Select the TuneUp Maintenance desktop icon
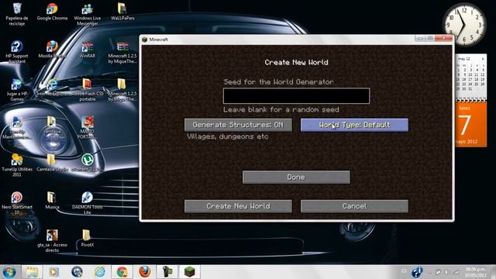 pyautogui.click(x=17, y=128)
